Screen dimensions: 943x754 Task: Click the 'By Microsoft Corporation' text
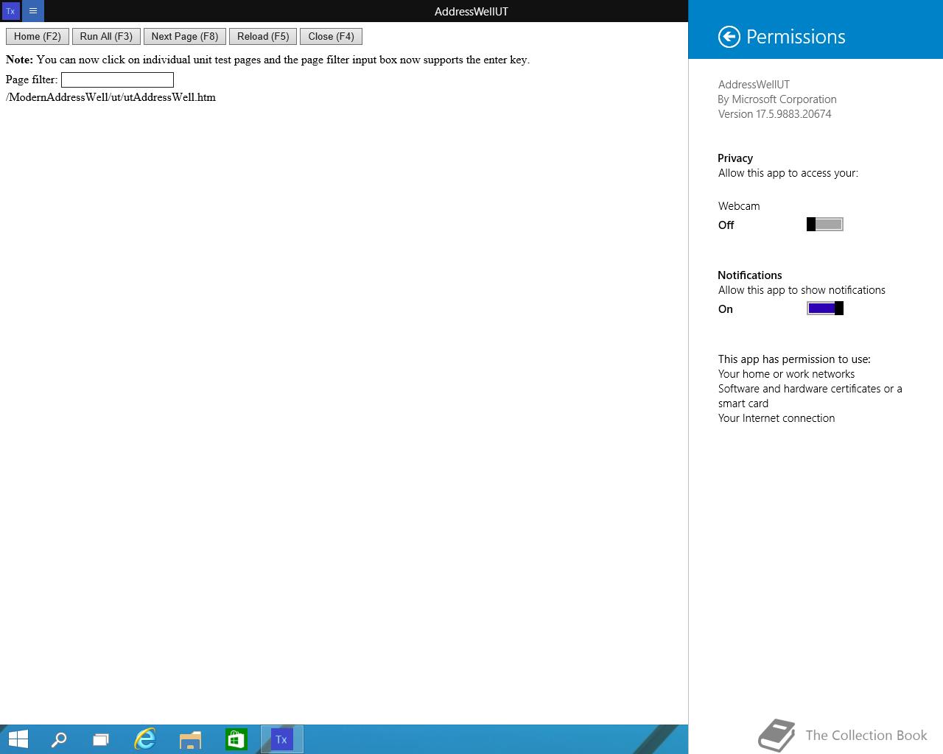pyautogui.click(x=777, y=99)
